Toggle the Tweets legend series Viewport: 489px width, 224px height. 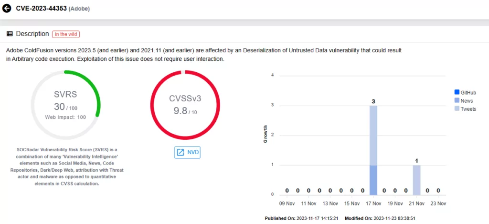click(465, 109)
